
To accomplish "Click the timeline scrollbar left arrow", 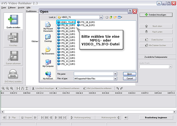I will 2,112.
